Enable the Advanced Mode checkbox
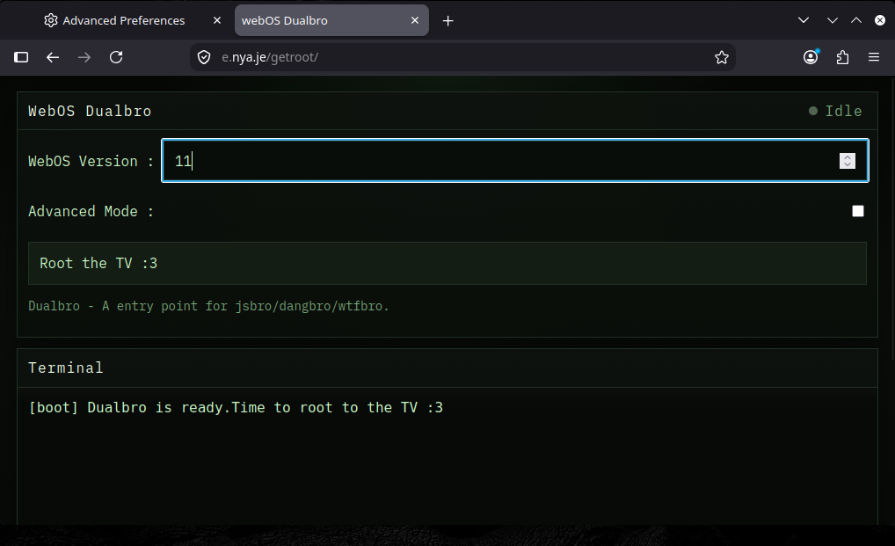The image size is (895, 546). pos(858,211)
